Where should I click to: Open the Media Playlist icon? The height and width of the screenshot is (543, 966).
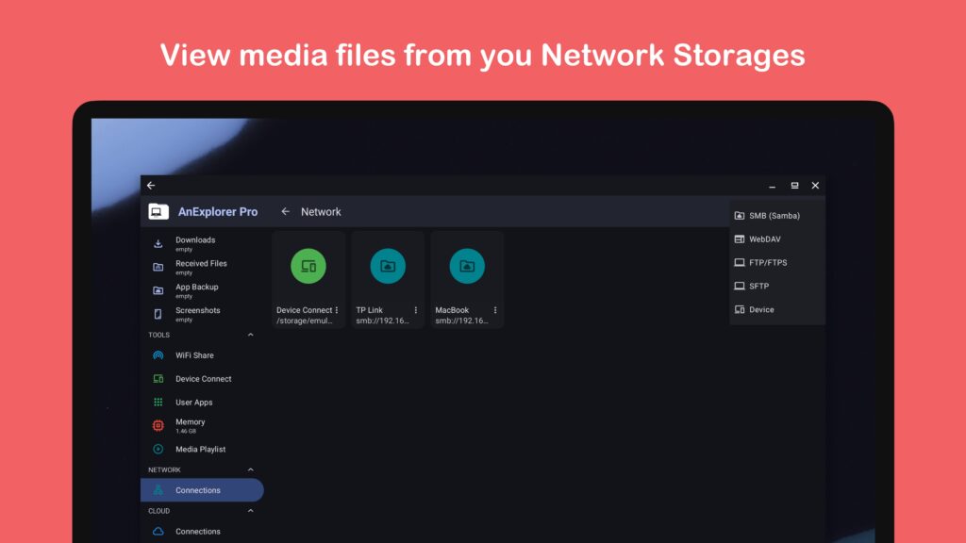tap(158, 450)
